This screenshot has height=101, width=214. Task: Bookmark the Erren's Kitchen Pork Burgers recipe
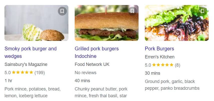coord(202,11)
